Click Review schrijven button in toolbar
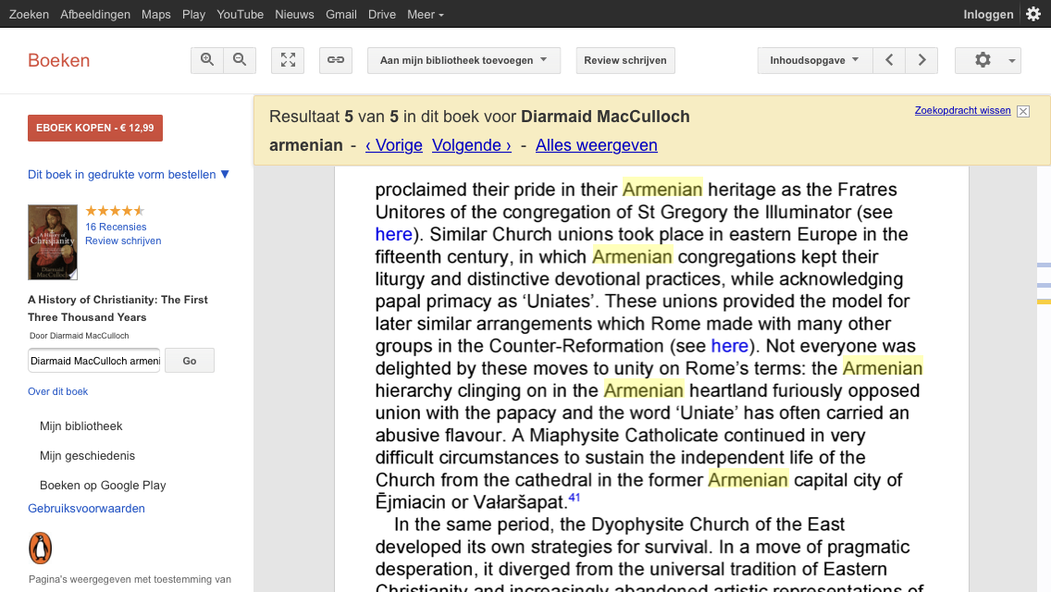The height and width of the screenshot is (592, 1051). pos(625,60)
